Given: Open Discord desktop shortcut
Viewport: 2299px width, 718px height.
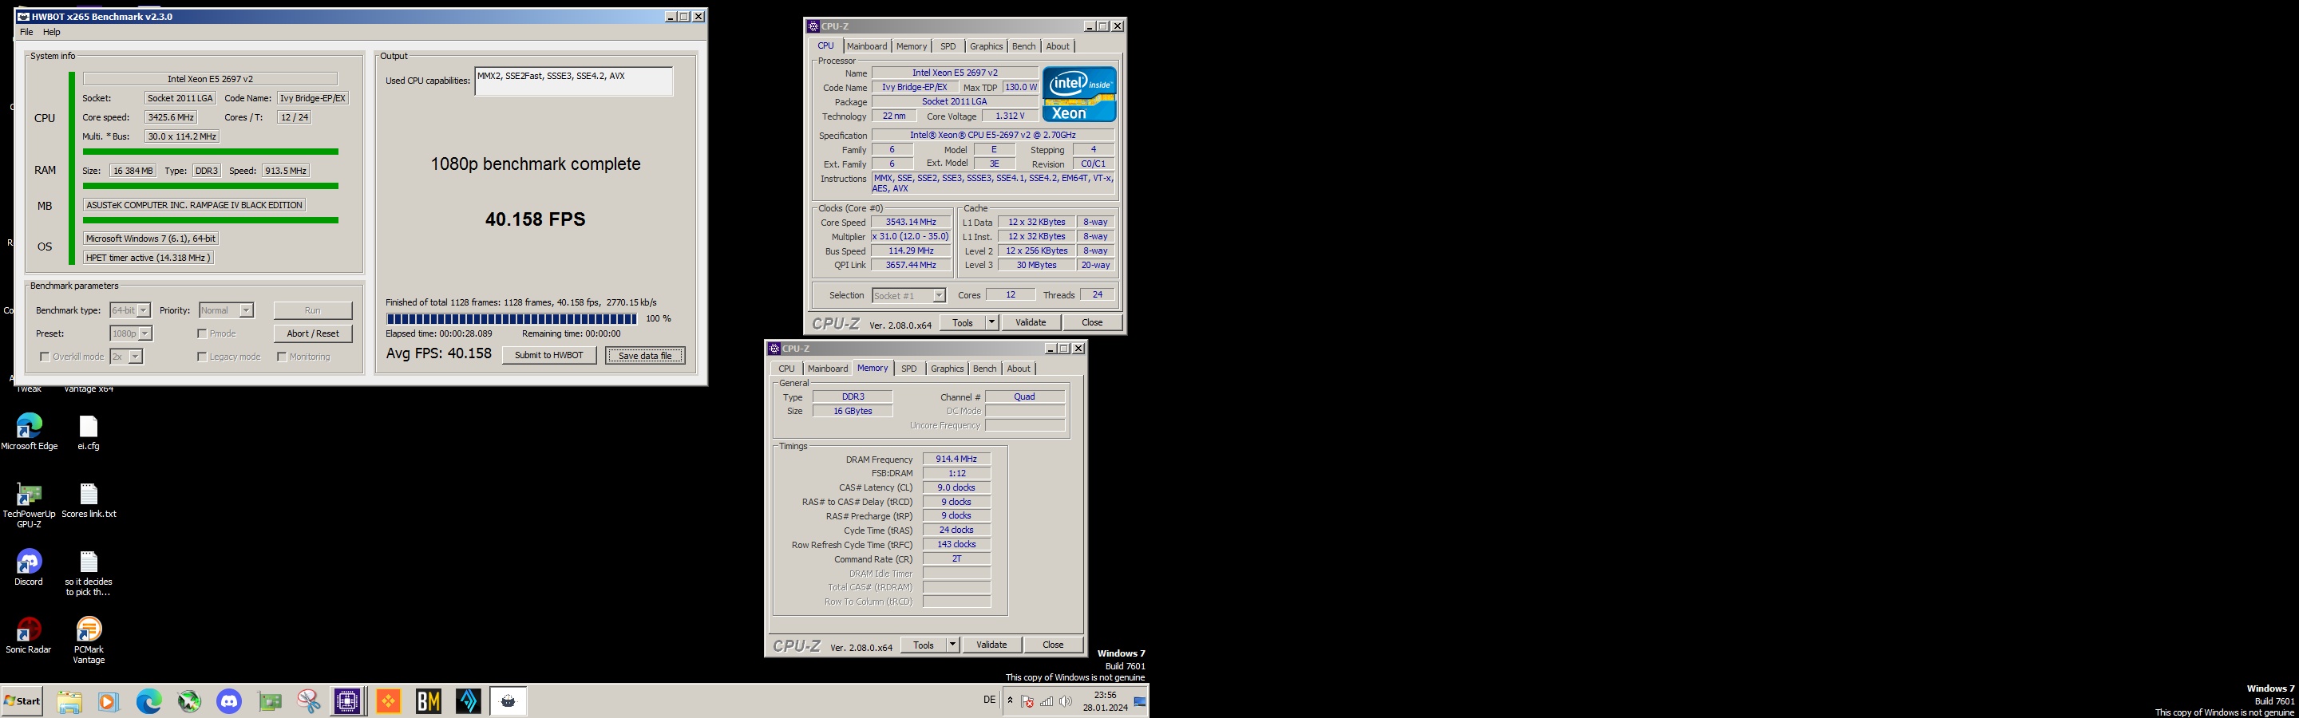Looking at the screenshot, I should (29, 567).
